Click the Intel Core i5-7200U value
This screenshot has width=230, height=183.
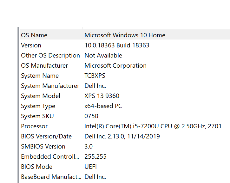pos(155,126)
